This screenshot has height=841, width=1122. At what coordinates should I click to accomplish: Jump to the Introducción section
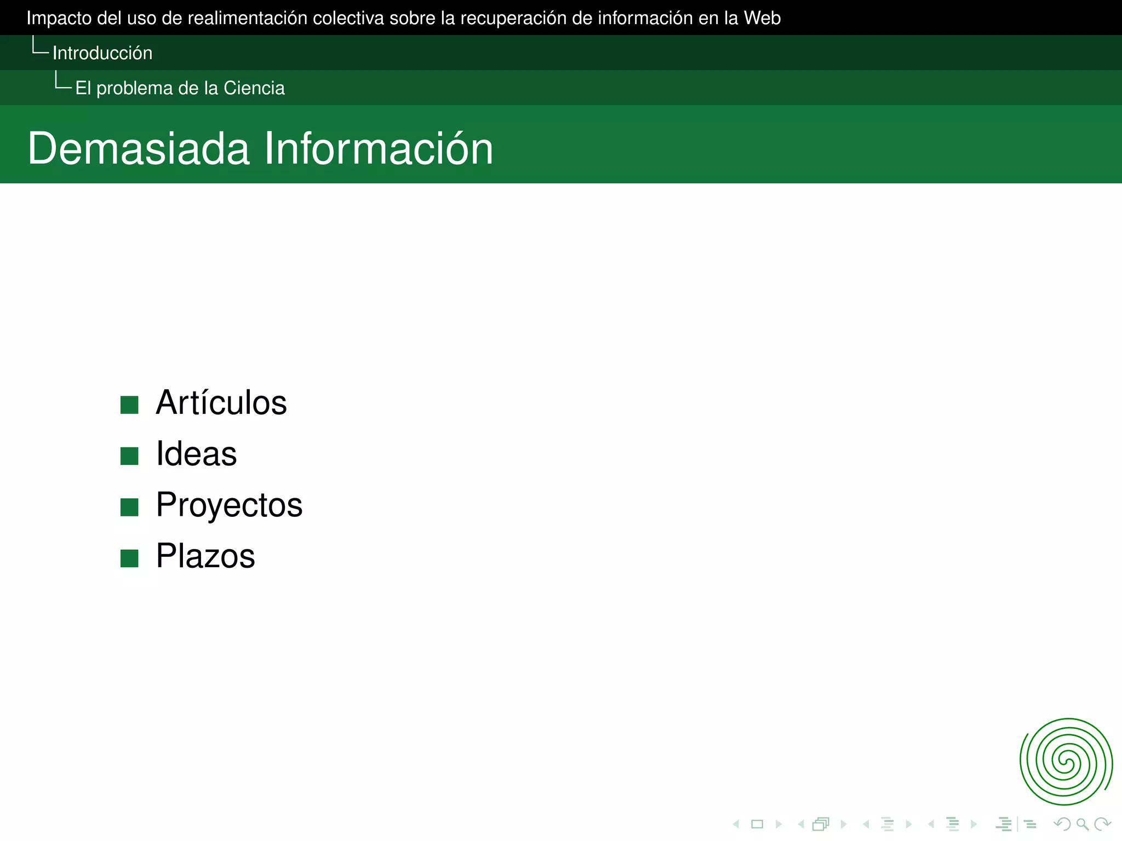click(102, 53)
